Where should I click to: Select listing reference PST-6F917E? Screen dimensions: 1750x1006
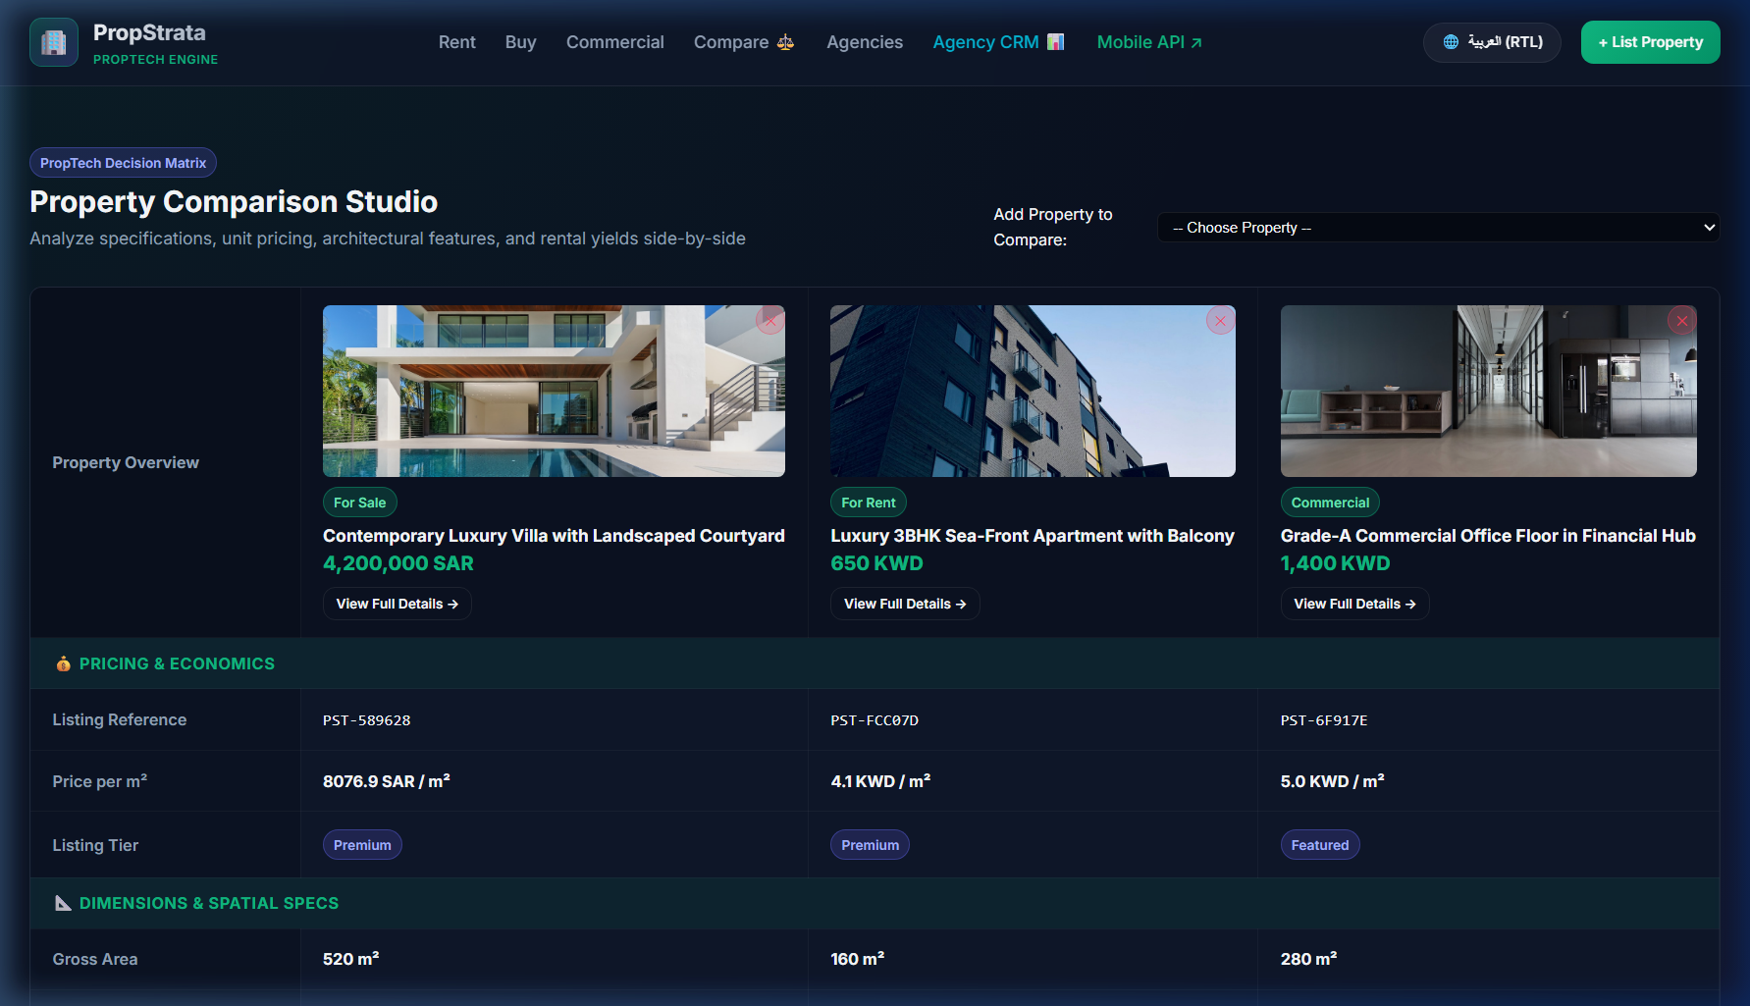click(1324, 720)
